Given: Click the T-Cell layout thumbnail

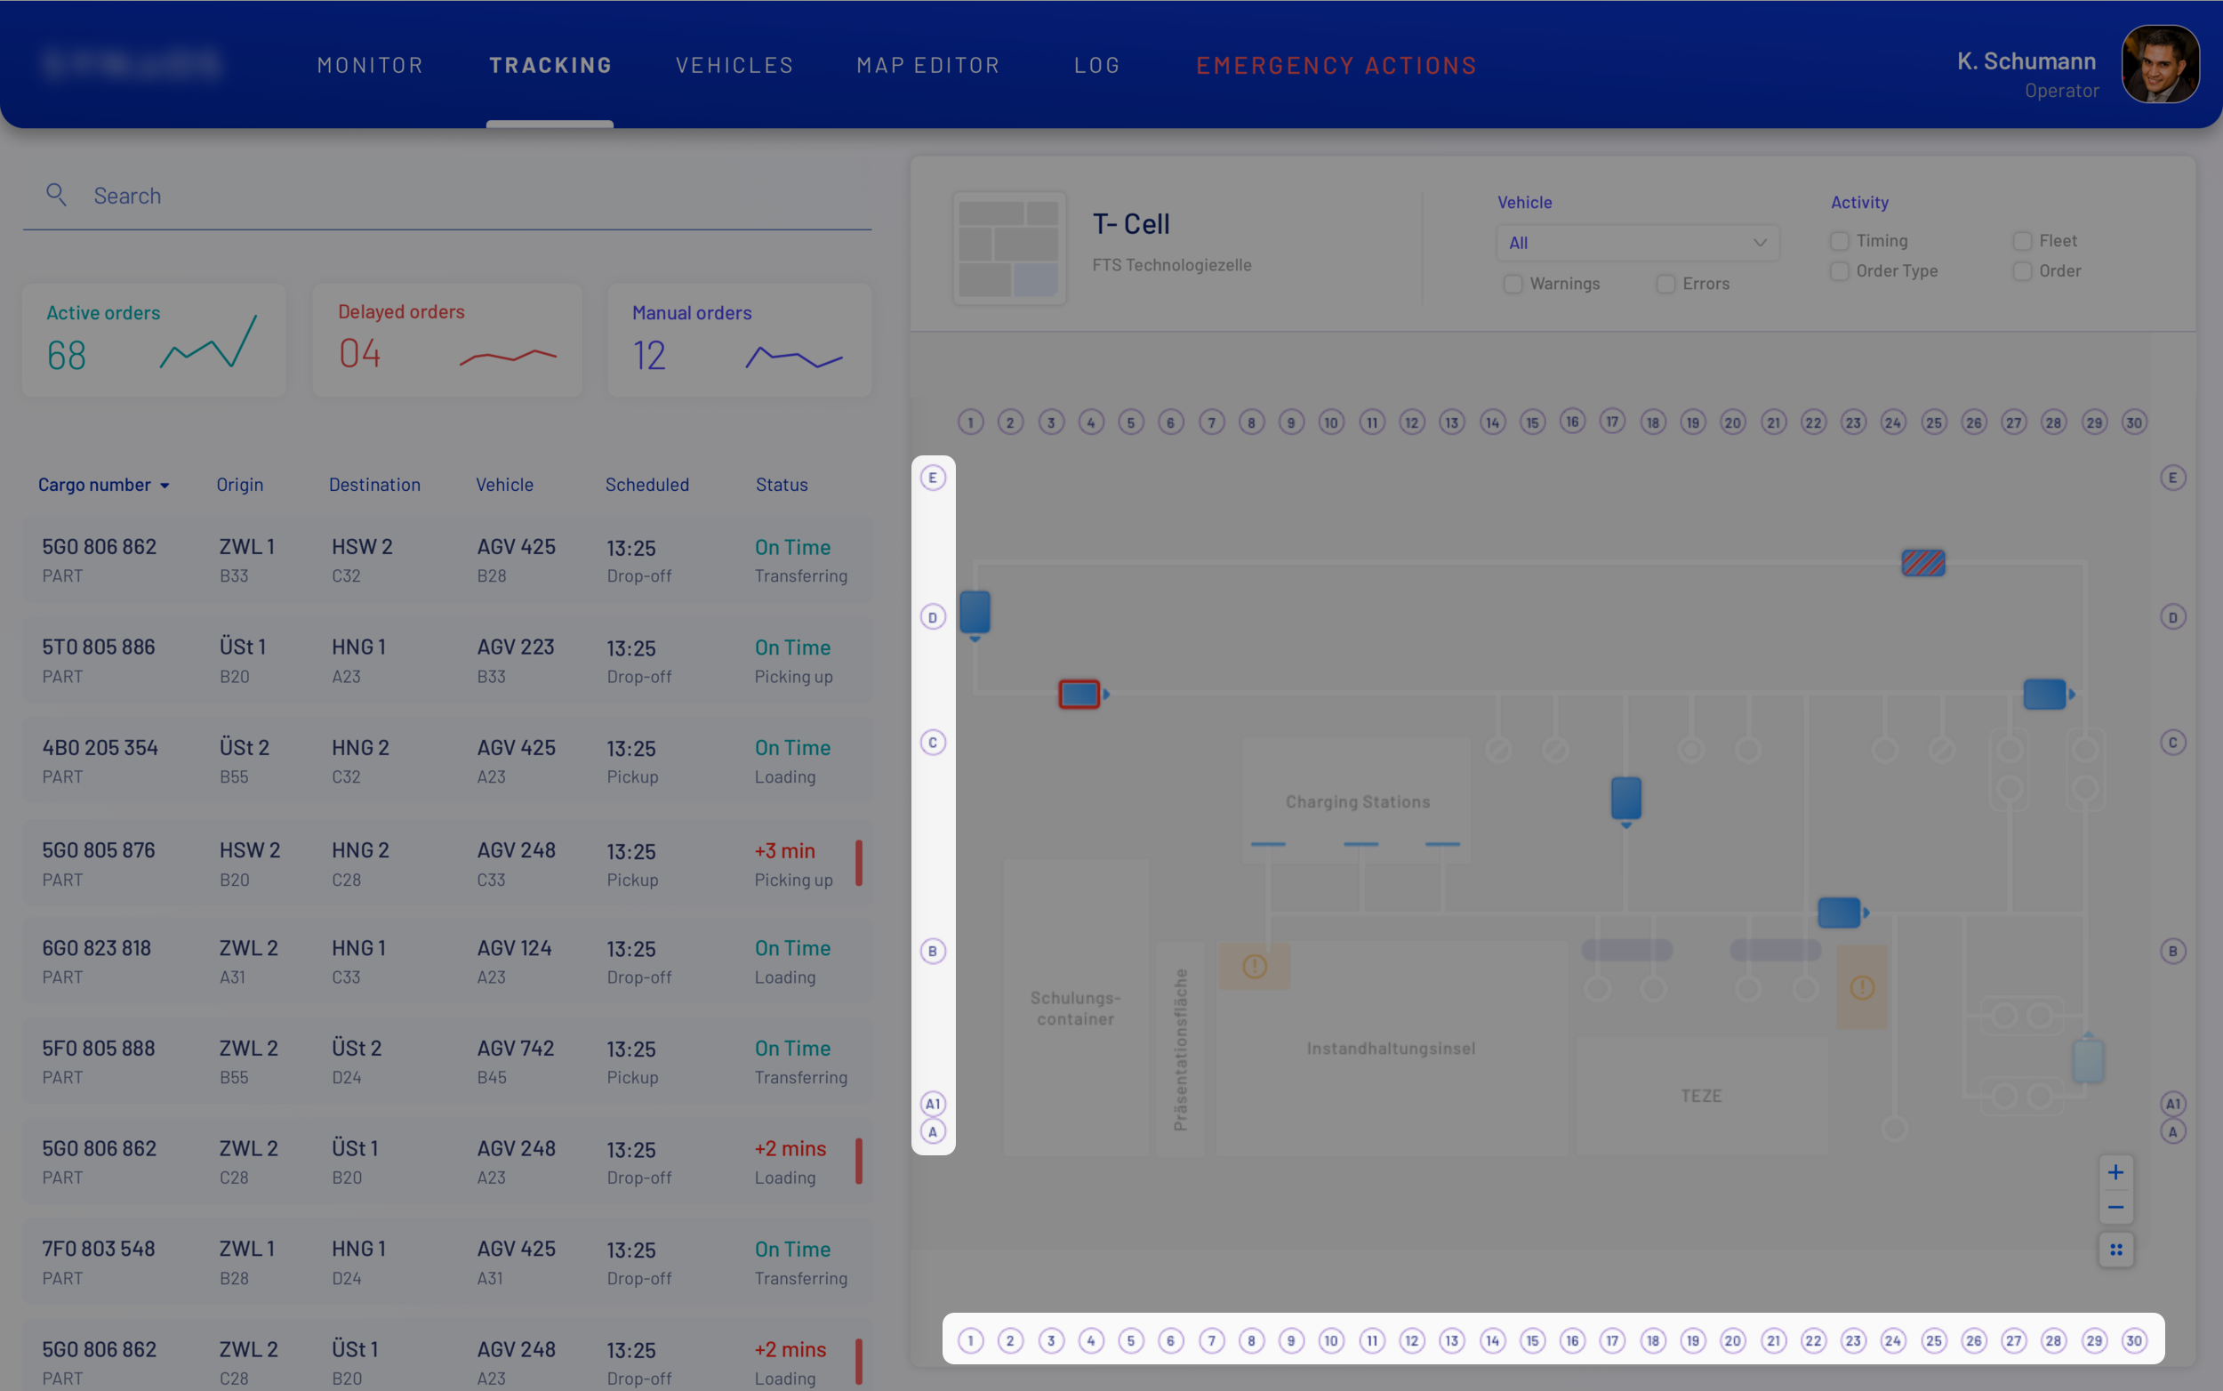Looking at the screenshot, I should coord(1009,248).
